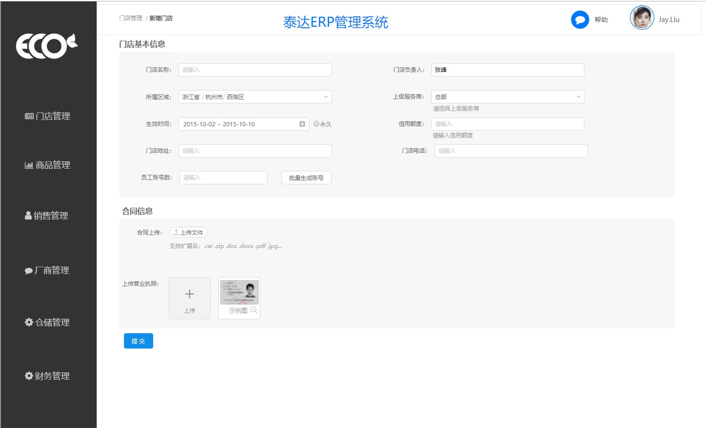
Task: Click 门店管理 in the breadcrumb
Action: pyautogui.click(x=129, y=18)
